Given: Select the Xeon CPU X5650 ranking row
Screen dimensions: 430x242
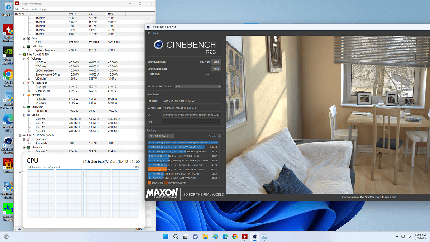Looking at the screenshot, I should 183,174.
